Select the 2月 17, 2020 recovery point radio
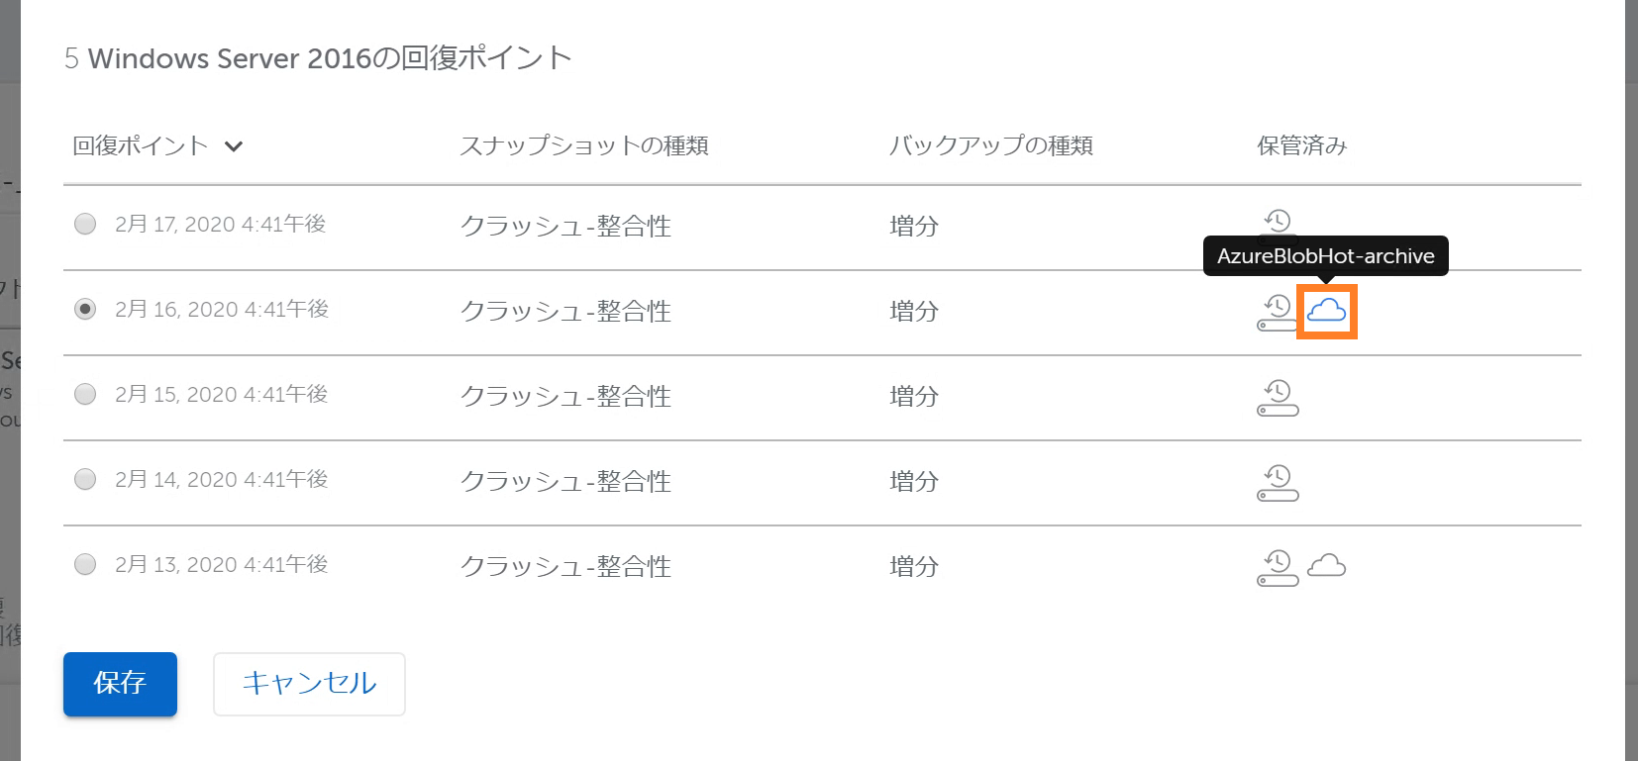 [x=85, y=224]
